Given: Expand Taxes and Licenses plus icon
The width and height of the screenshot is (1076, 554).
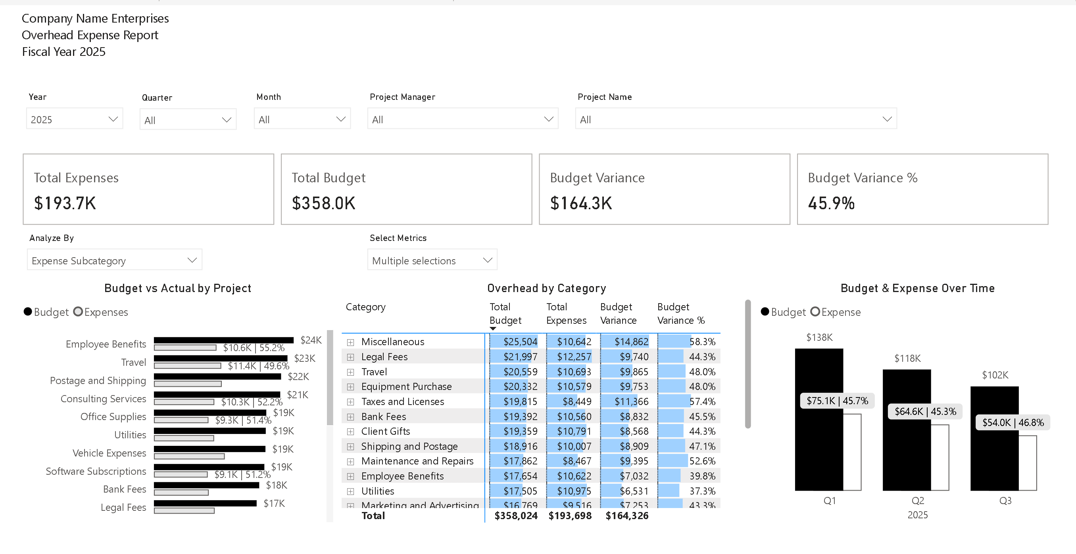Looking at the screenshot, I should click(350, 402).
